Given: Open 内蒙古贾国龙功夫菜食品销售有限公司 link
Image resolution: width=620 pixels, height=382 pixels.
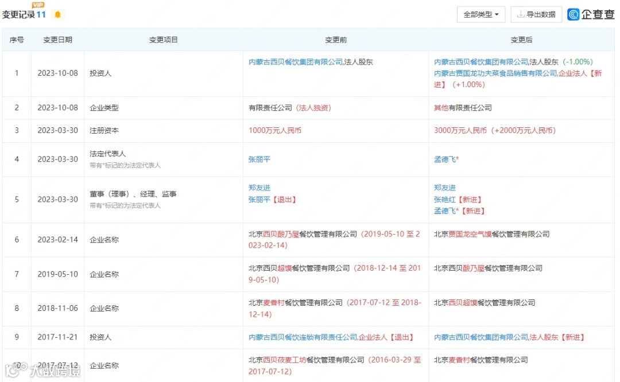Looking at the screenshot, I should (495, 73).
